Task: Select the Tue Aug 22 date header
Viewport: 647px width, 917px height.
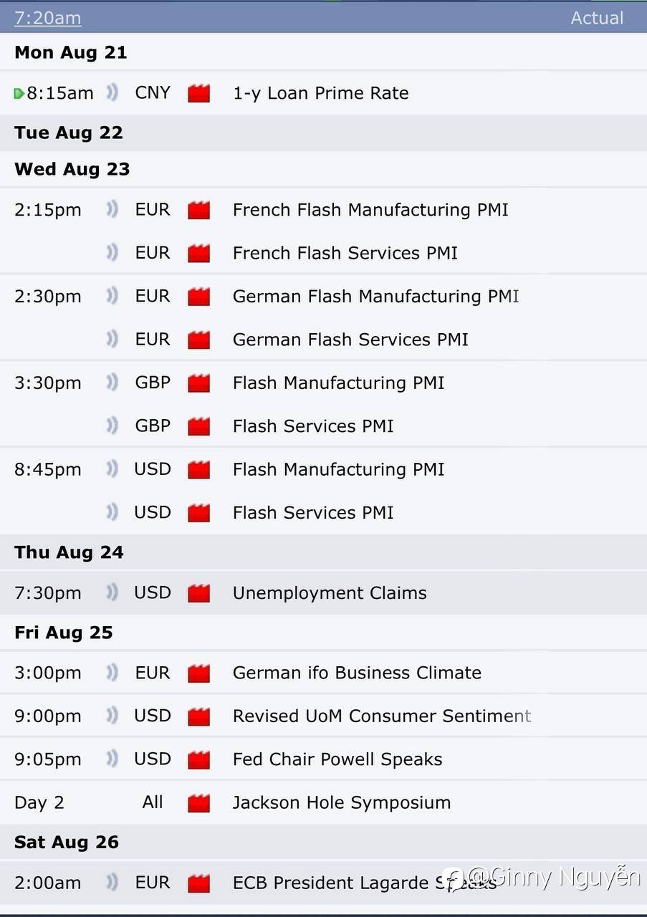Action: 68,133
